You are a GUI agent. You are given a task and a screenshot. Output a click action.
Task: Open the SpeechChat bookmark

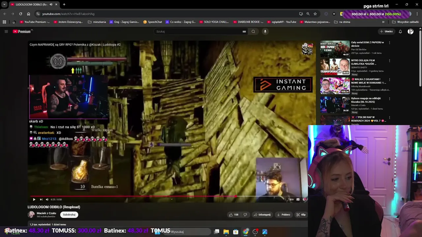(x=153, y=22)
